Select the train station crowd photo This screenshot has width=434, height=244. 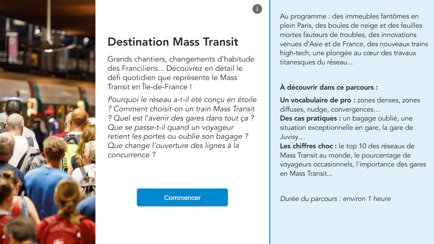[48, 122]
